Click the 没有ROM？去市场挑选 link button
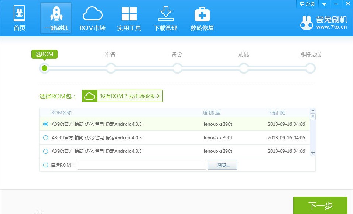Screen dimensions: 353x214 (122, 96)
